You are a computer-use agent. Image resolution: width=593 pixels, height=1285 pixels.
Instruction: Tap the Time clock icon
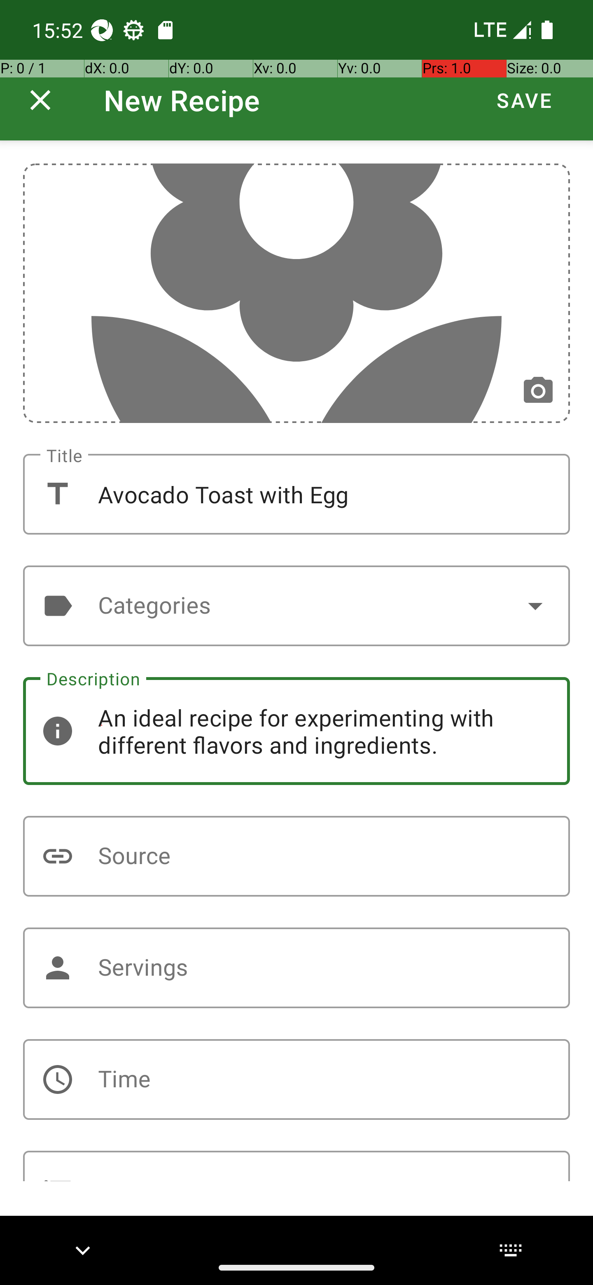[x=58, y=1079]
